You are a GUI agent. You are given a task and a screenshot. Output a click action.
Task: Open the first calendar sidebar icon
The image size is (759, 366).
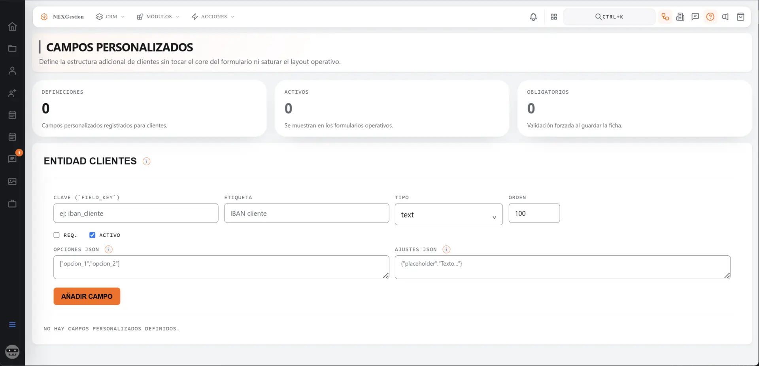(x=12, y=115)
